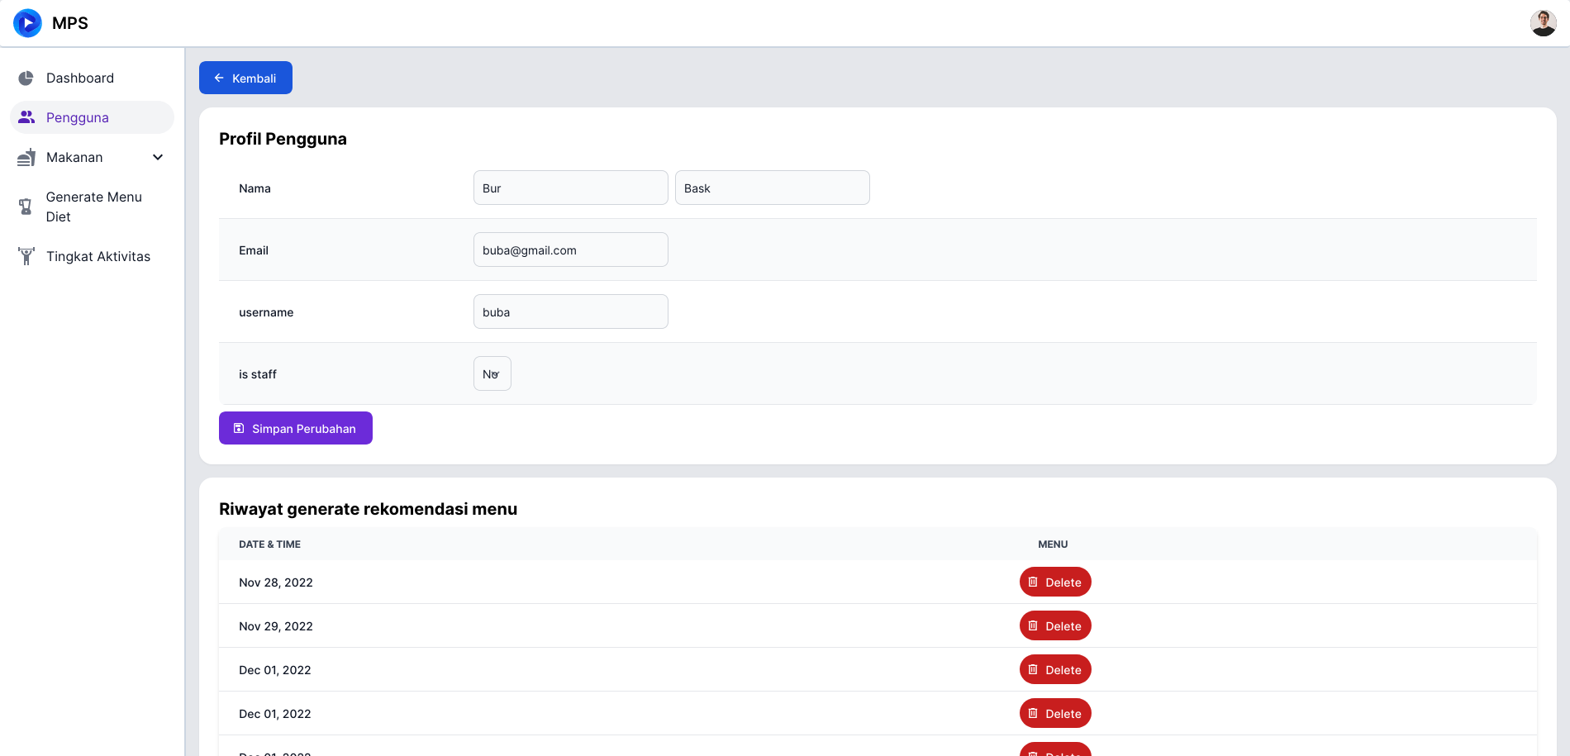Click the Profil Pengguna heading
The image size is (1570, 756).
283,139
